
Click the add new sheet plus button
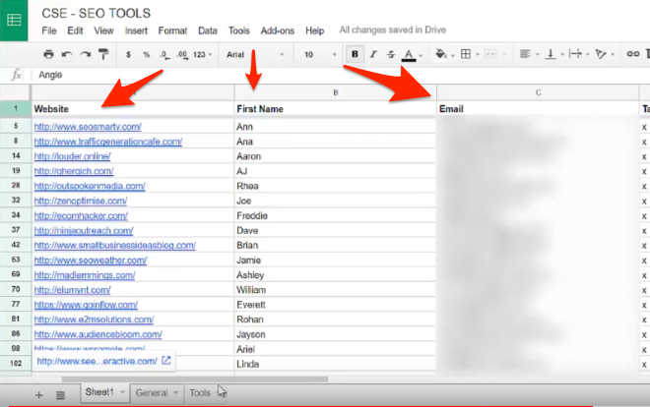click(x=39, y=393)
